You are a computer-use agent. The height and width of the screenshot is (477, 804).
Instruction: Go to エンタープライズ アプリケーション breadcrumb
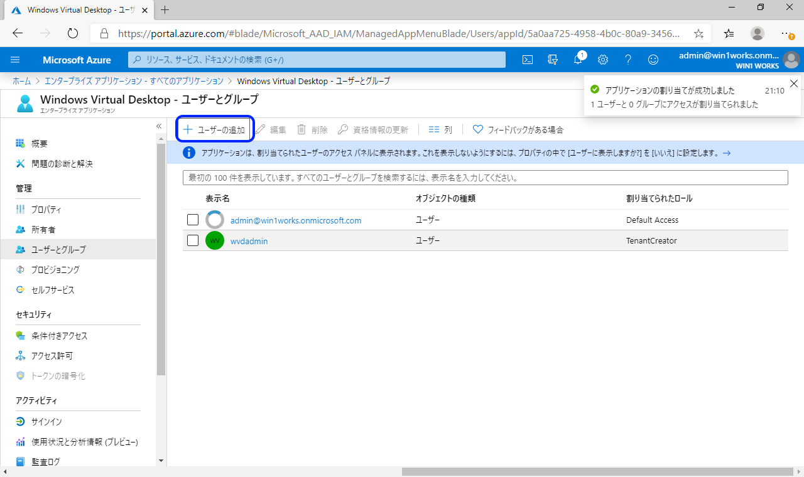pos(134,81)
